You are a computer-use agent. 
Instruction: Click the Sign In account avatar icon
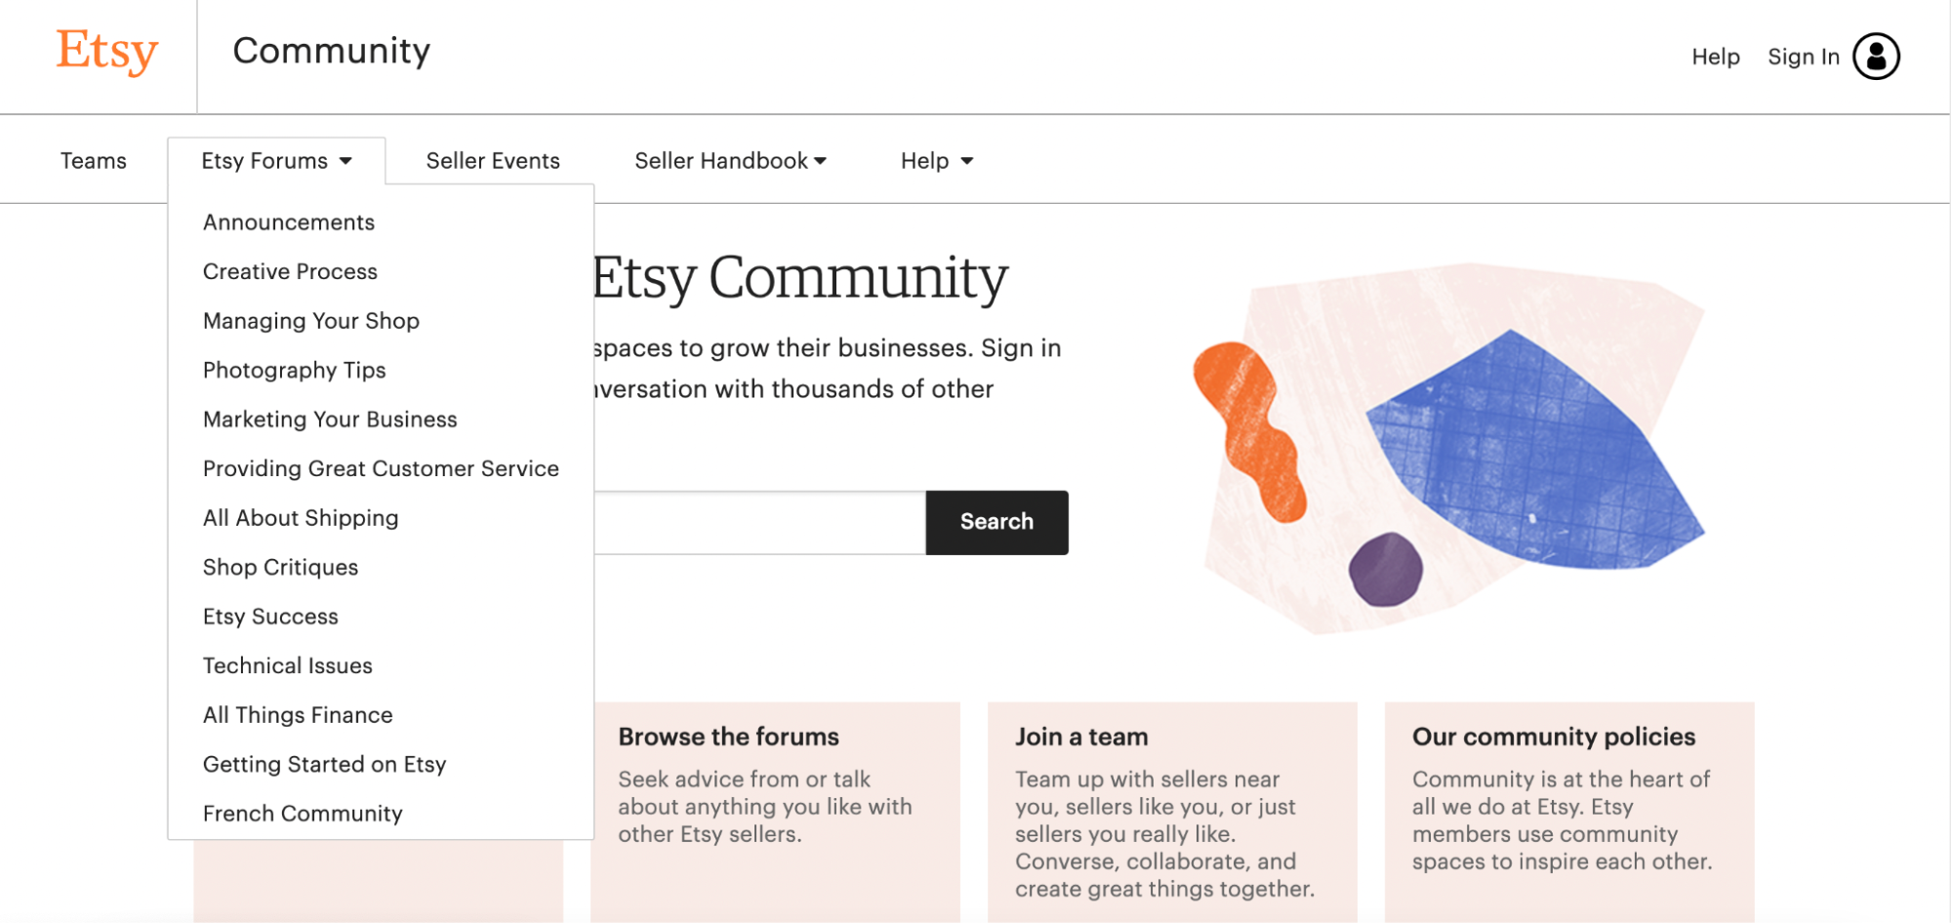(1877, 56)
